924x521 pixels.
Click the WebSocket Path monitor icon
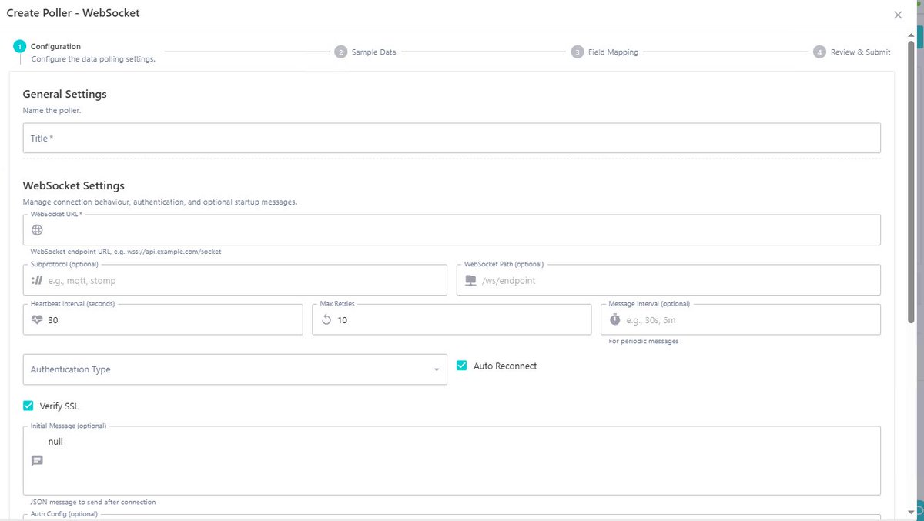[470, 281]
